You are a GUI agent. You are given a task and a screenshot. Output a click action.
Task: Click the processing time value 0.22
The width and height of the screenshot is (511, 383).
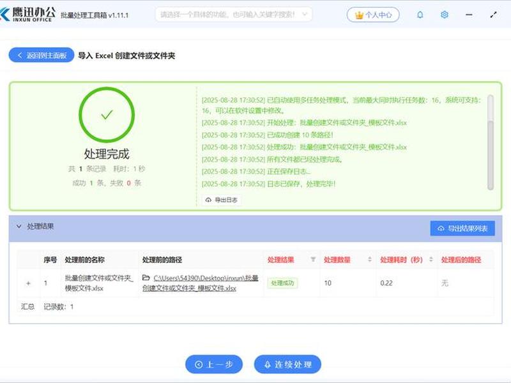(386, 283)
